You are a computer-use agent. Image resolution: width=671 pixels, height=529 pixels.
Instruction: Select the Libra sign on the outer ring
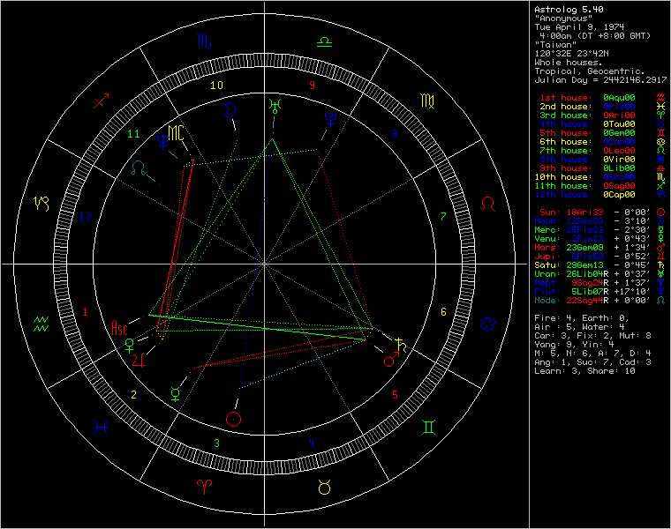tap(325, 41)
